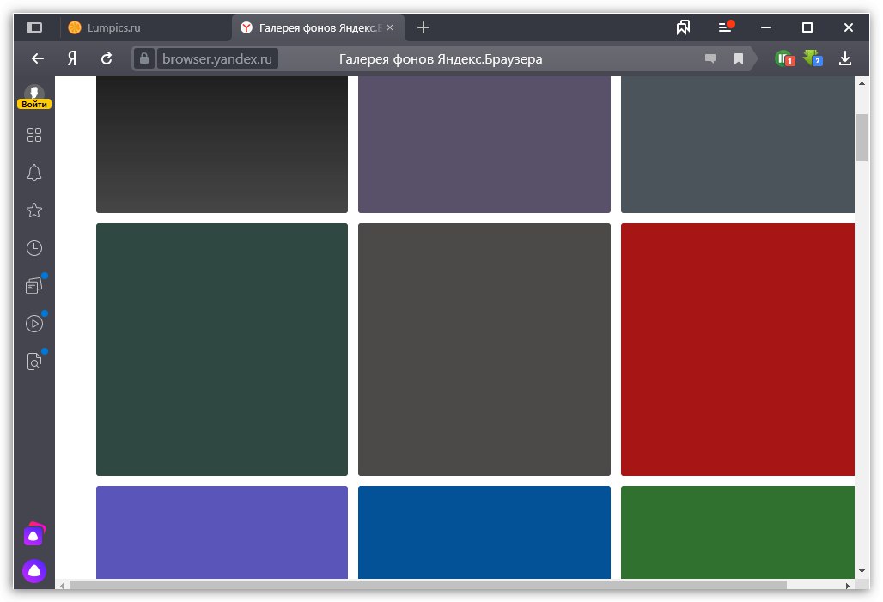Show site security lock info
Viewport: 883px width, 602px height.
pos(144,58)
